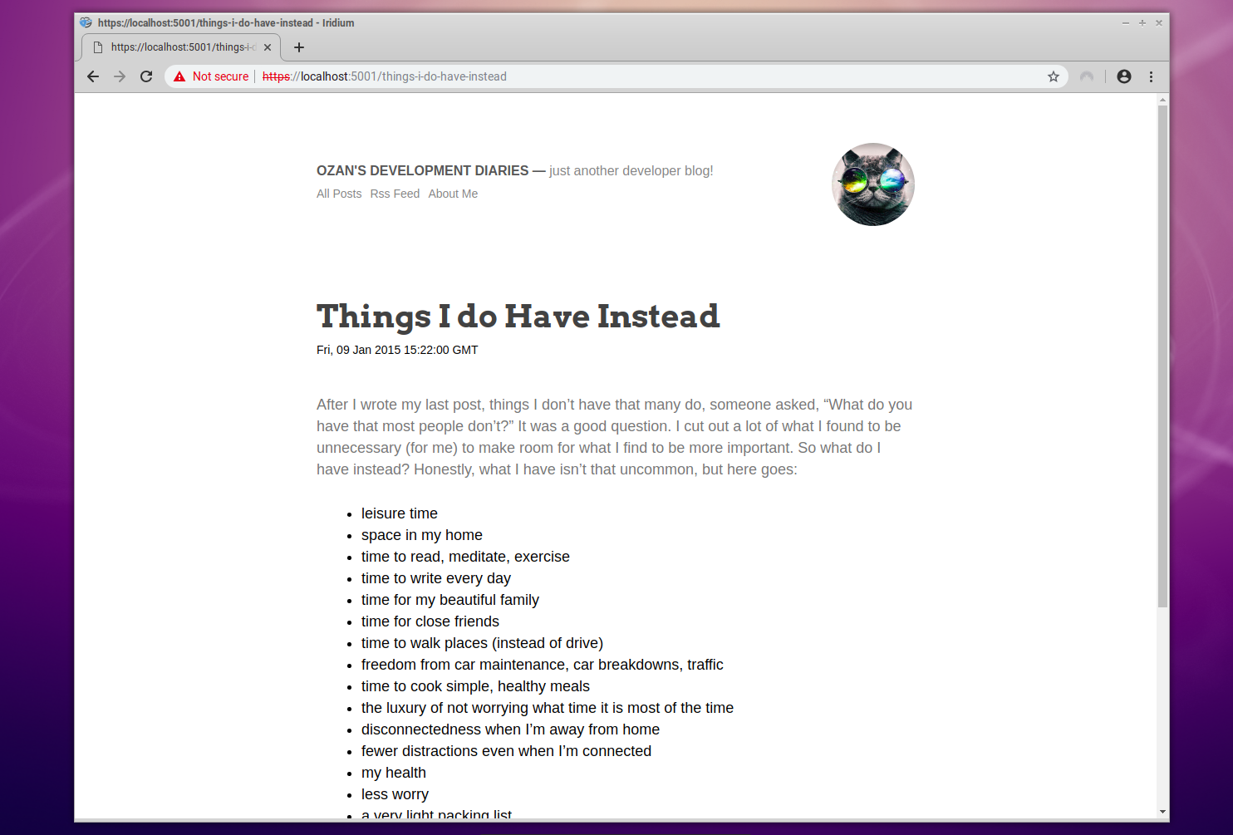This screenshot has width=1233, height=835.
Task: Click 'disconnectedness when I'm away from home'
Action: [x=510, y=729]
